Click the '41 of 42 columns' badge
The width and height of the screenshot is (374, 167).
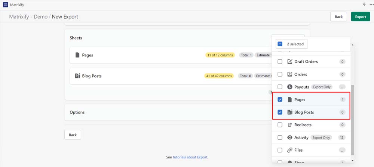[219, 76]
